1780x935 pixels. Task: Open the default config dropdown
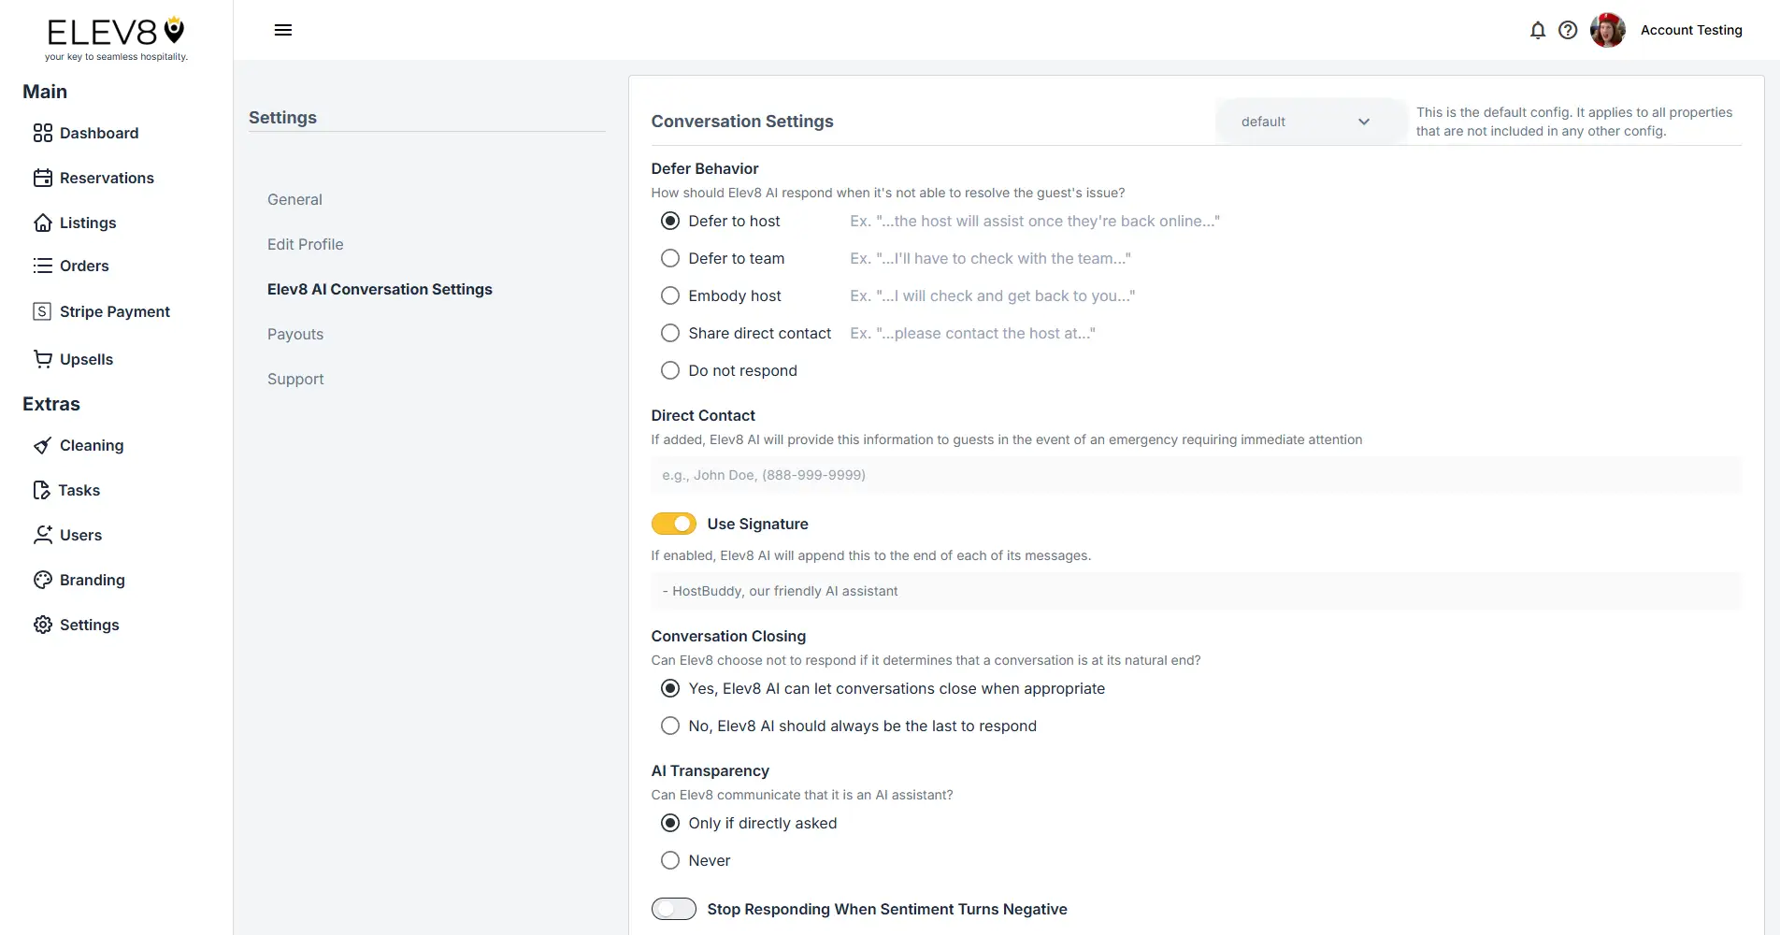1309,121
